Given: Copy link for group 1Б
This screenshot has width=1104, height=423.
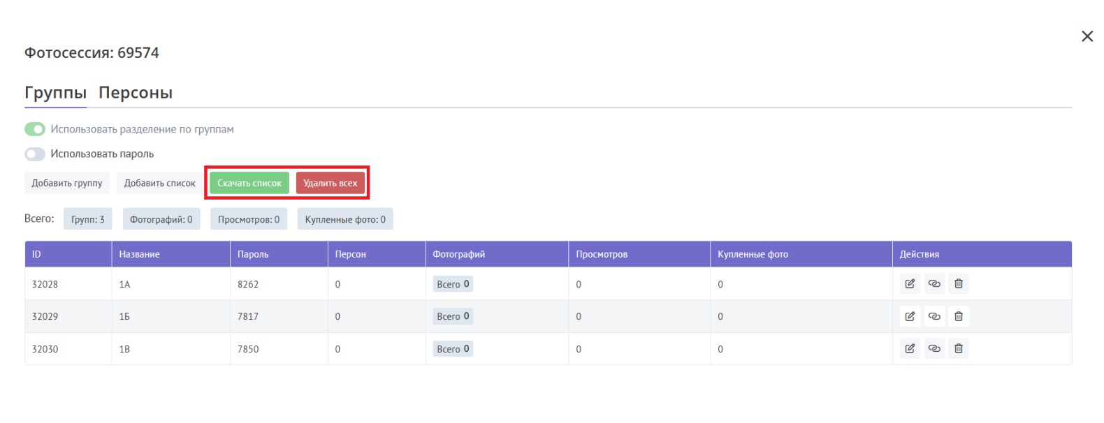Looking at the screenshot, I should coord(934,316).
